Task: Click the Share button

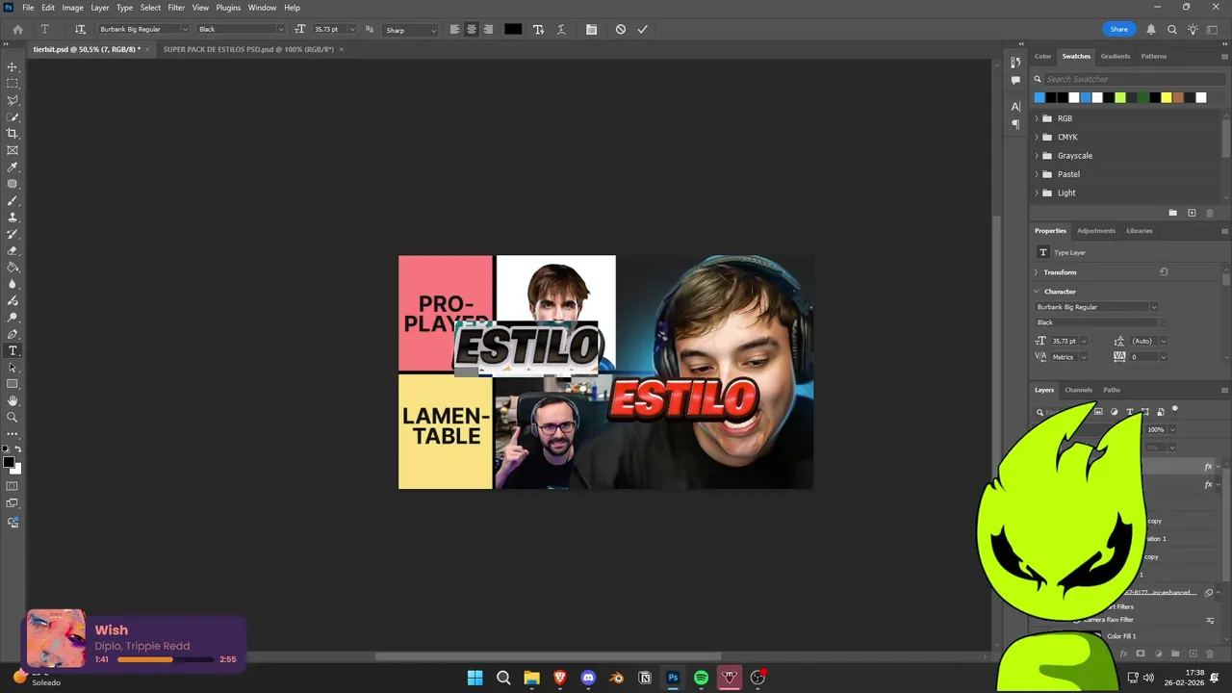Action: click(x=1118, y=30)
